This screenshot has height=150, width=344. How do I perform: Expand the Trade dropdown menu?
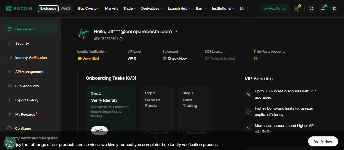click(129, 9)
